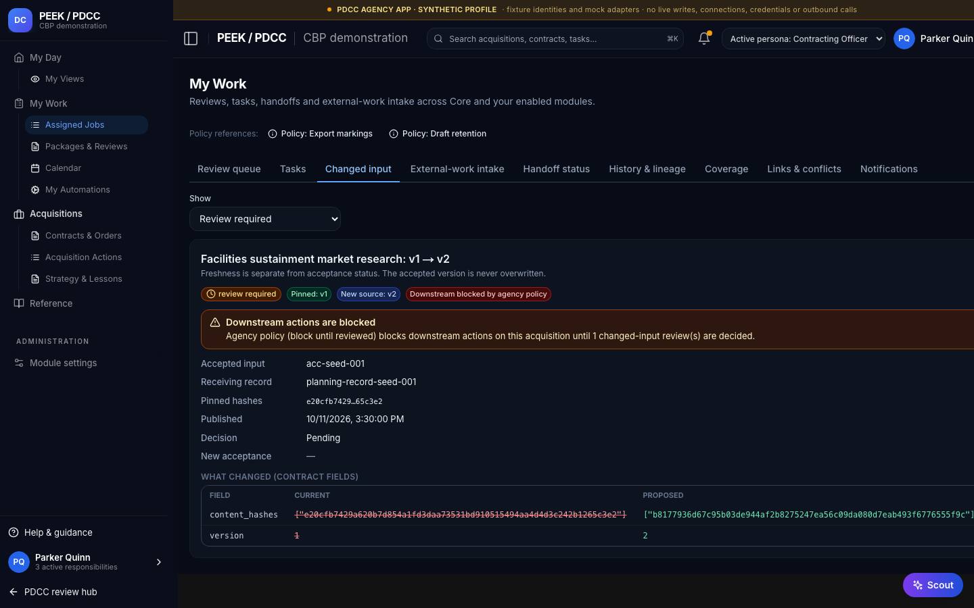974x608 pixels.
Task: Click the My Views eye icon
Action: click(35, 79)
